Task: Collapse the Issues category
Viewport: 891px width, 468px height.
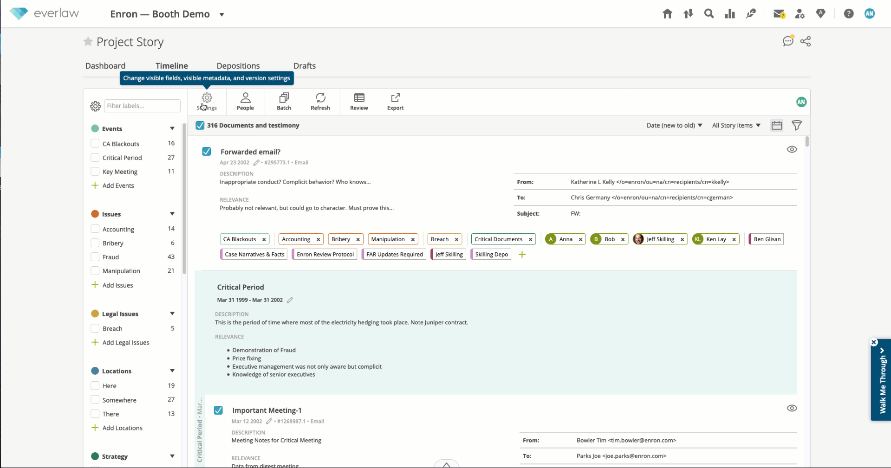Action: pos(172,214)
